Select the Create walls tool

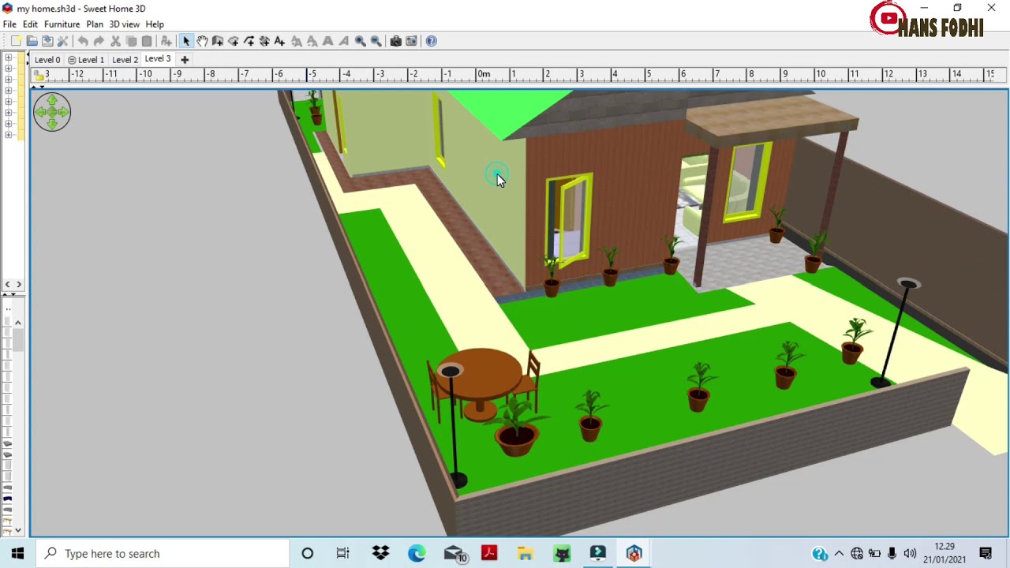coord(218,41)
